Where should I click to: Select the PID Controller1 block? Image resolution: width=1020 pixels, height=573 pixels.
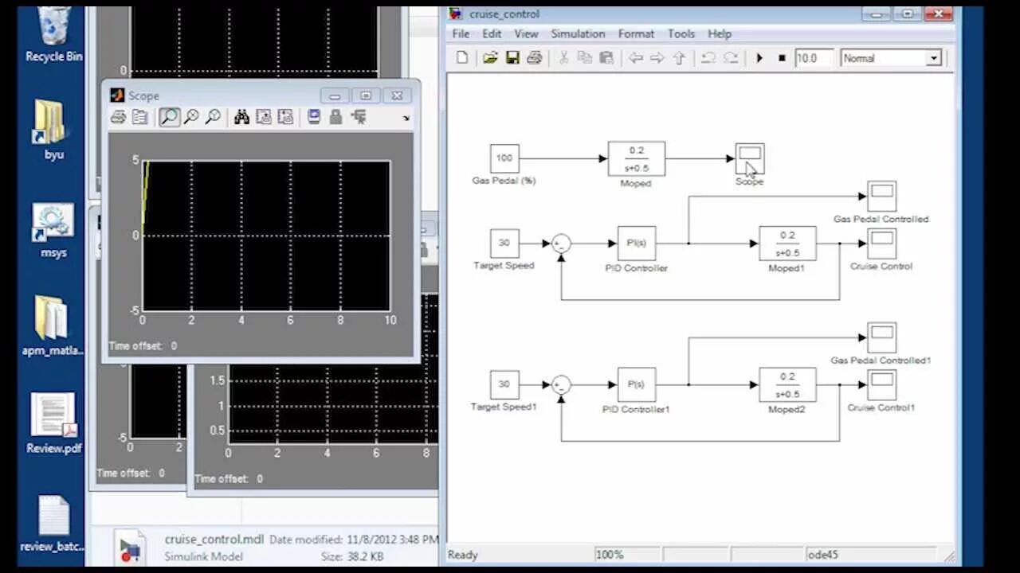tap(636, 384)
